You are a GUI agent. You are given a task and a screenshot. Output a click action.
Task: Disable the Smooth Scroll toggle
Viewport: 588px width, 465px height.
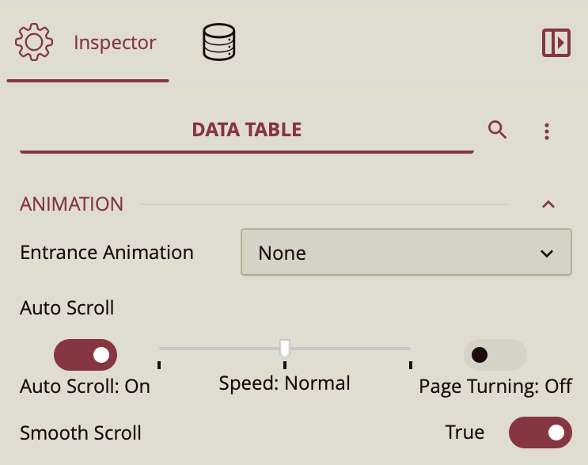[540, 433]
